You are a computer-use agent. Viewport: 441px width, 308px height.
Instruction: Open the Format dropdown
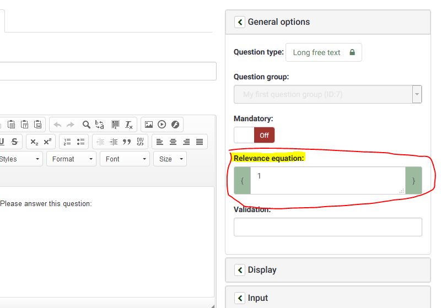(x=71, y=159)
